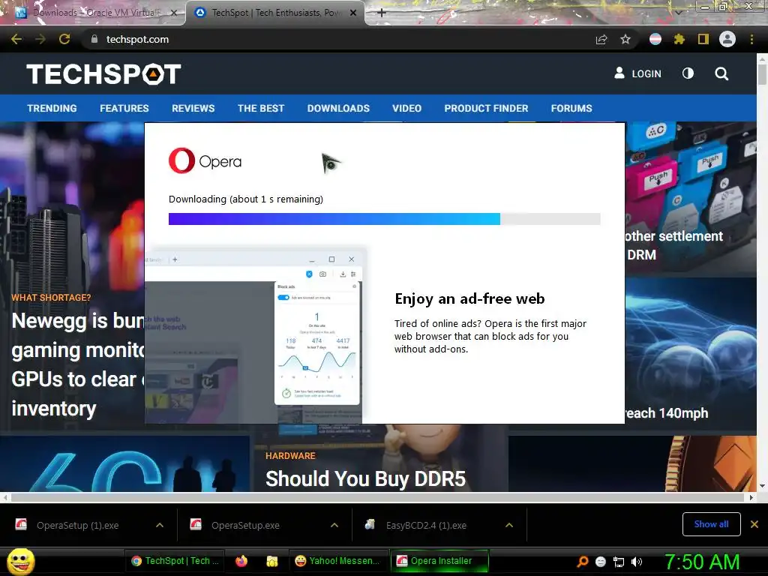Open the REVIEWS menu item
The image size is (768, 576).
pos(193,108)
